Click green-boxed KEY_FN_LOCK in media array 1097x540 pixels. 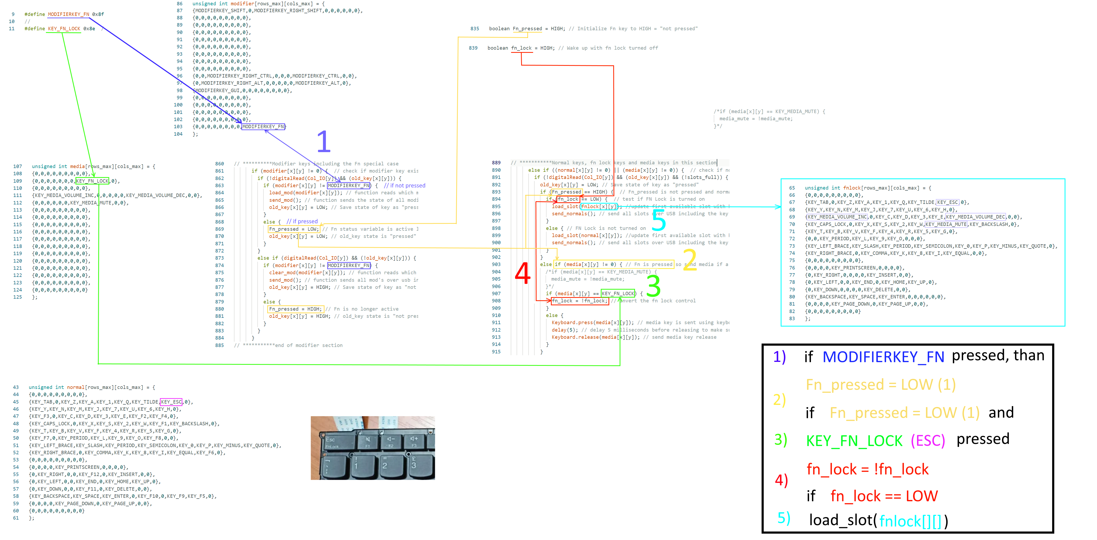92,181
